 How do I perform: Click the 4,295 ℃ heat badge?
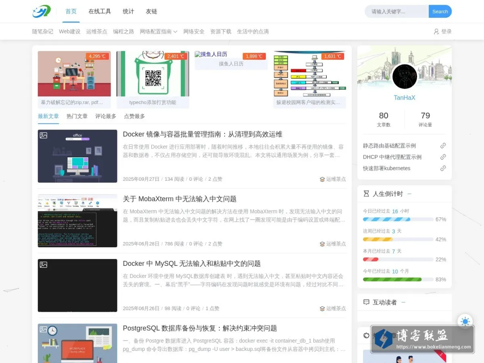coord(97,56)
